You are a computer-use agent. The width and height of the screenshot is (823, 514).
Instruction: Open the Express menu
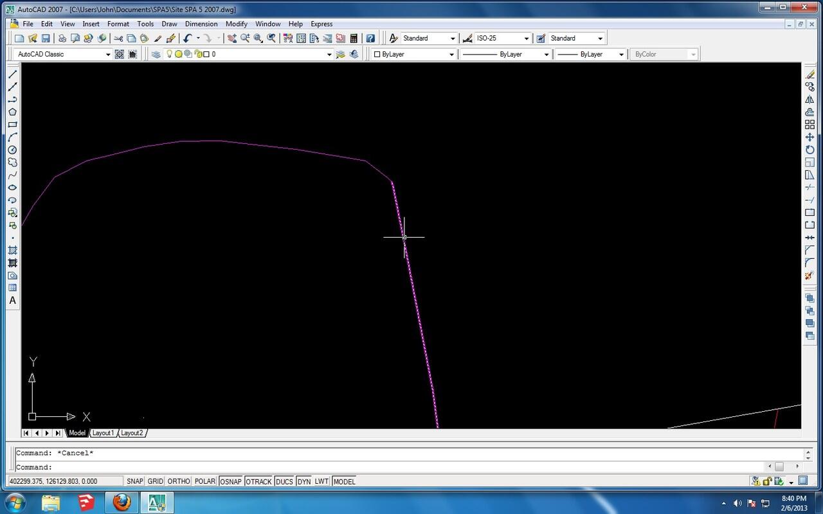tap(321, 24)
